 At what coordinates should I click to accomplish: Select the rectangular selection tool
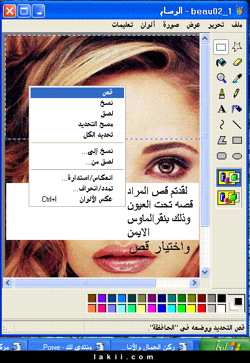[x=221, y=47]
